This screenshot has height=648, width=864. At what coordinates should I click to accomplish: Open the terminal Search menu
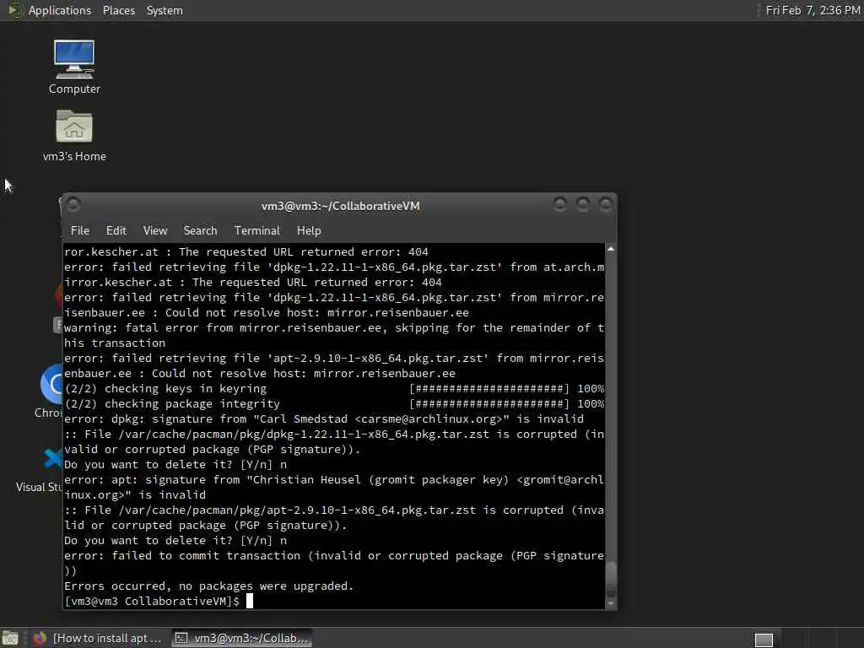[x=200, y=230]
